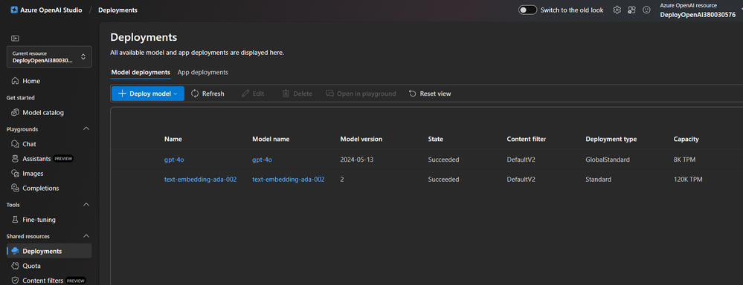Click the 8K TPM capacity cell

[x=685, y=160]
